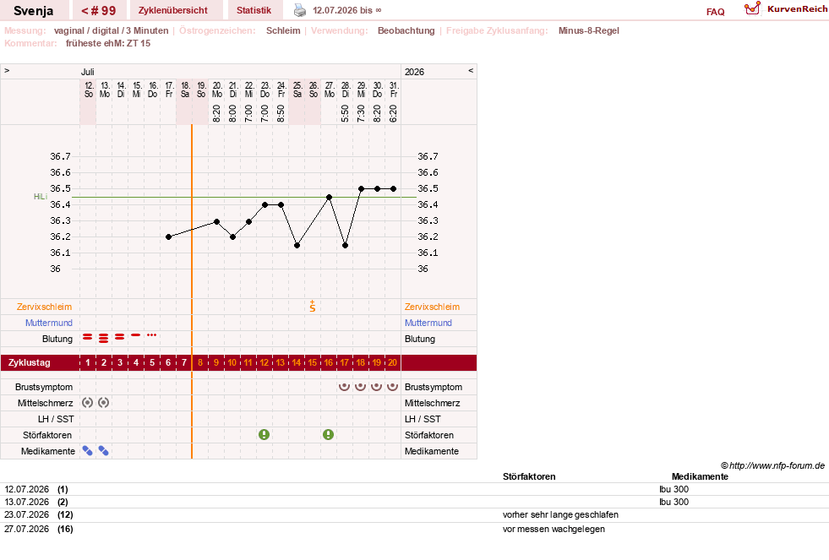Click the 'Ibu 300' entry for 13.07.2026
The width and height of the screenshot is (829, 560).
674,502
